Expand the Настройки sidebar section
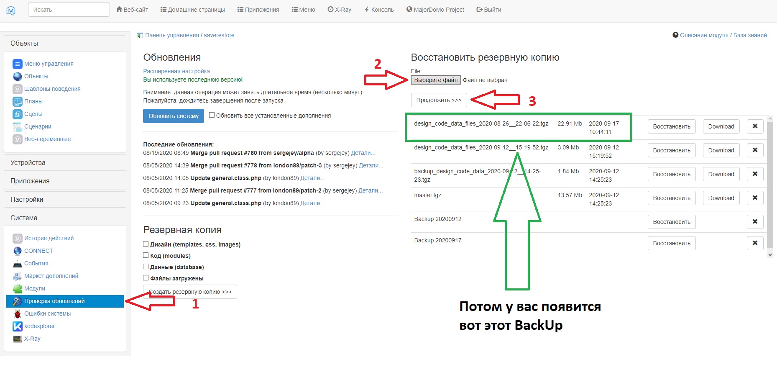Image resolution: width=777 pixels, height=370 pixels. [65, 200]
